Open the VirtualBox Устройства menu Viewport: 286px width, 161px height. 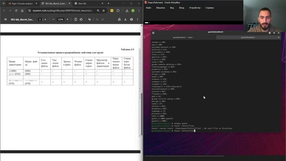click(x=195, y=8)
